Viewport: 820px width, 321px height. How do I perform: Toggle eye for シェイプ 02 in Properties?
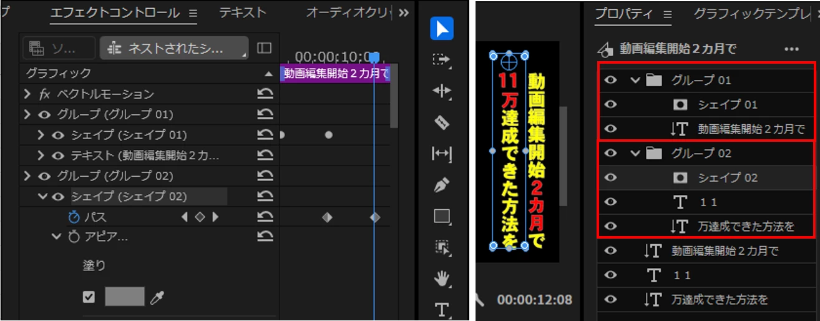point(611,177)
